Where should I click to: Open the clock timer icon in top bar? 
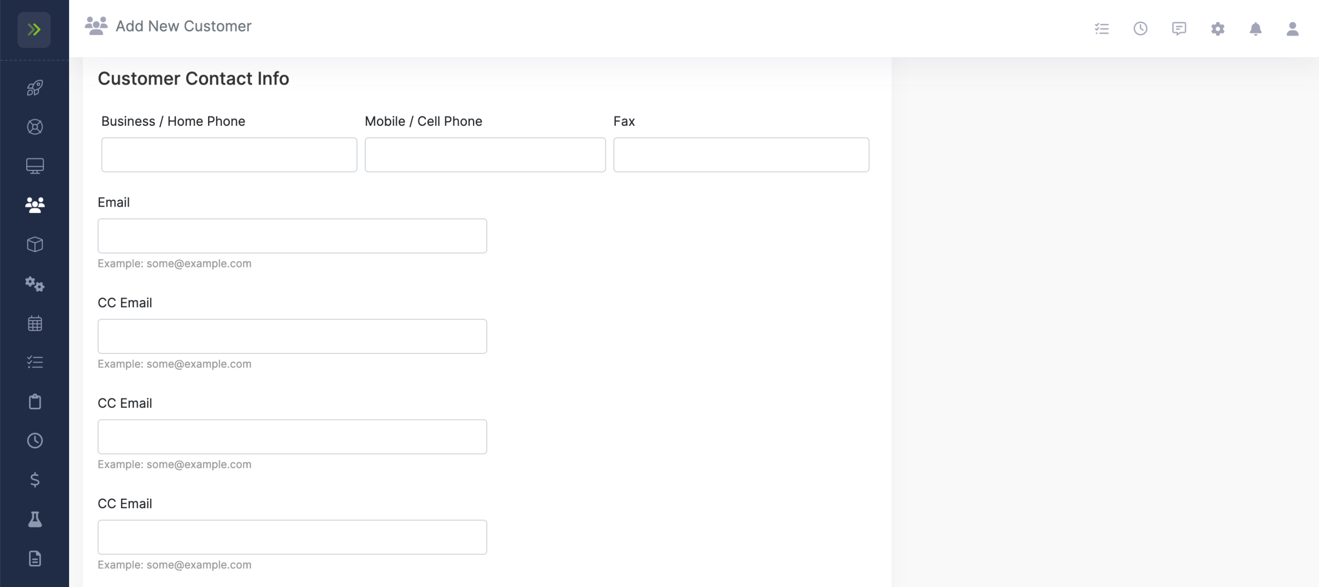1140,28
